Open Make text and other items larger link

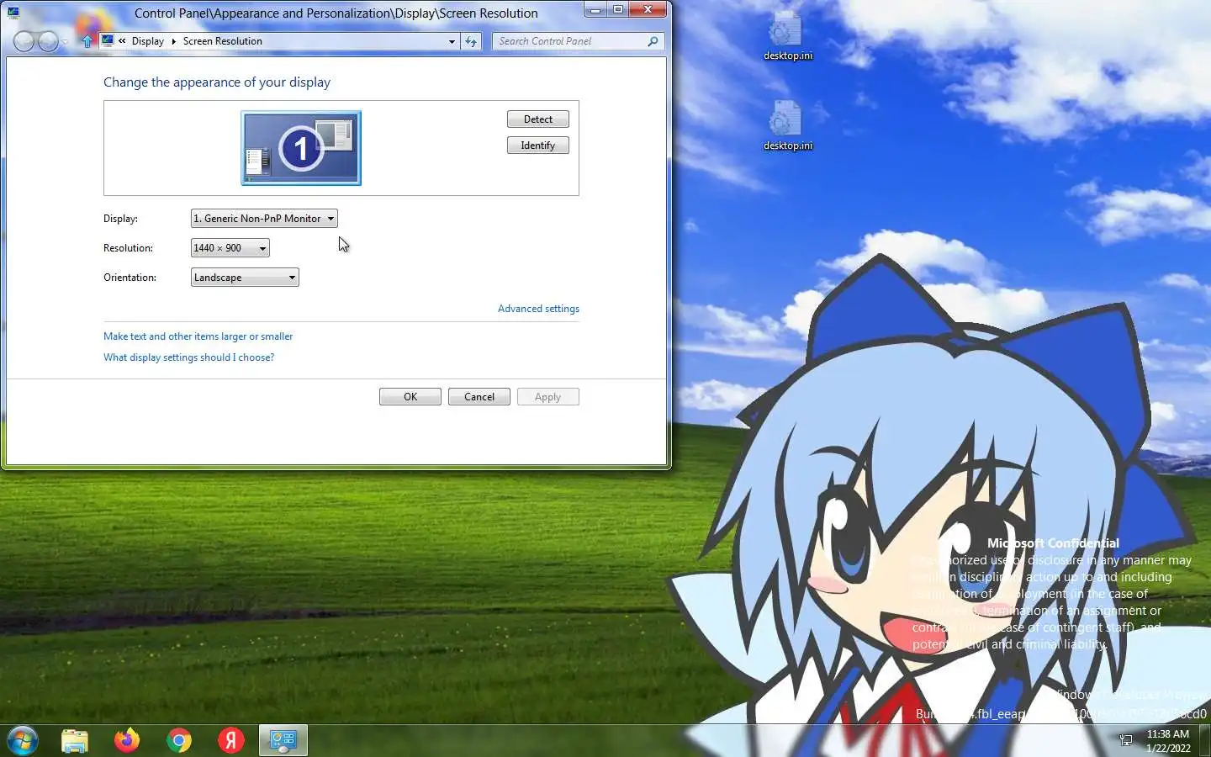198,336
